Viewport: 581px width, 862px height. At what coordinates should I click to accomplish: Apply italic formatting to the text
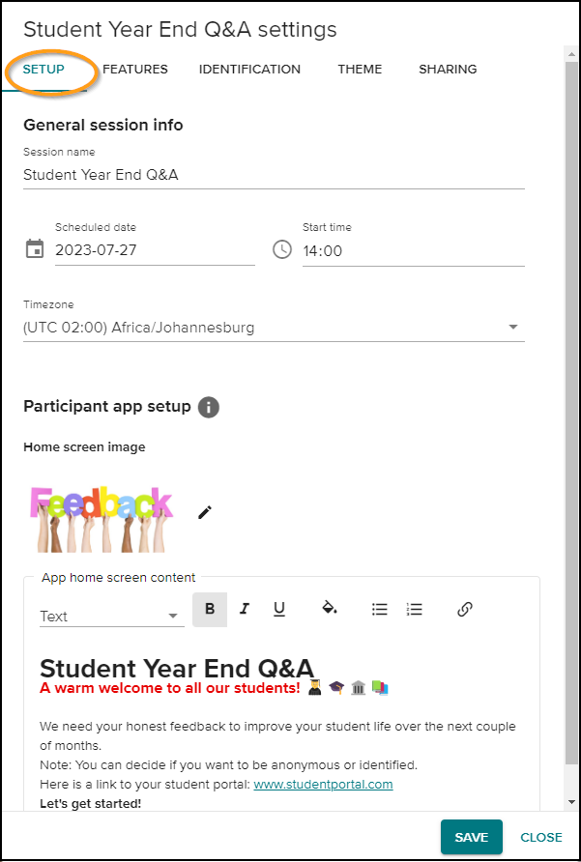[245, 609]
